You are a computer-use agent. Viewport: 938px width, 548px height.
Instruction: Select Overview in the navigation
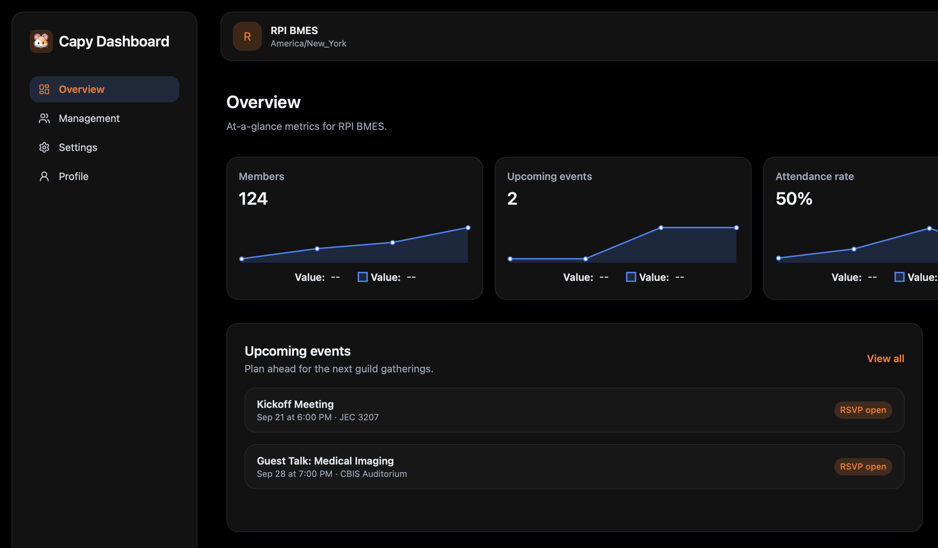[81, 89]
